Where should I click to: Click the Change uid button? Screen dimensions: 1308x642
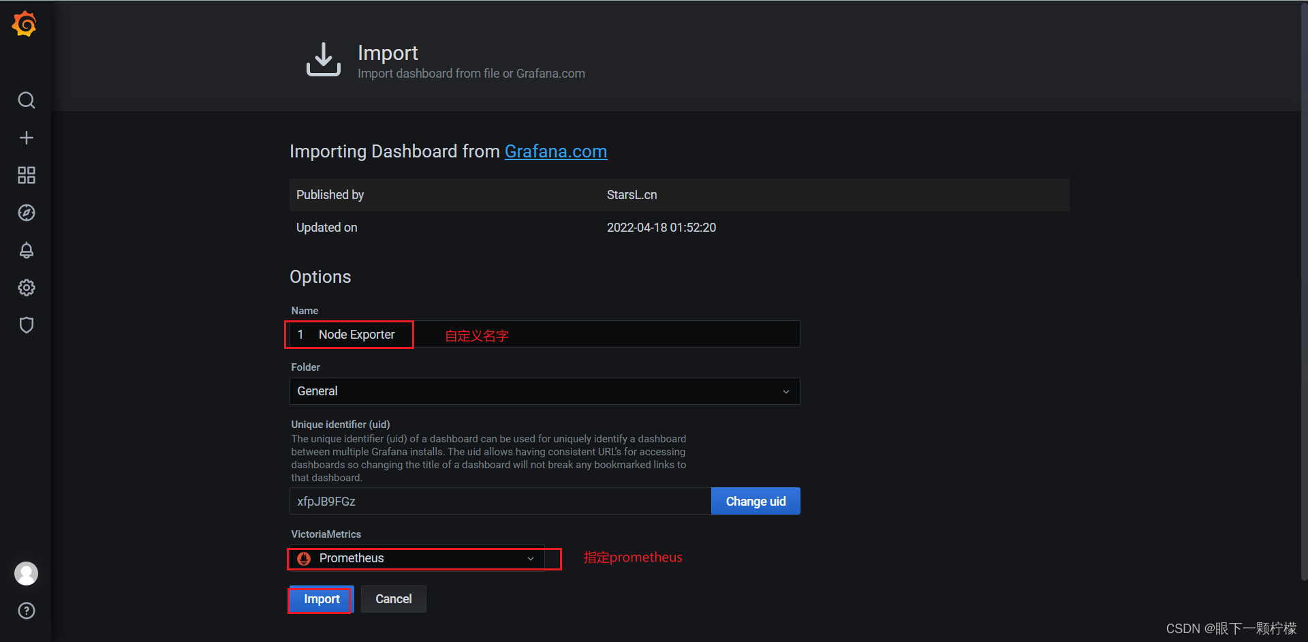[x=756, y=501]
